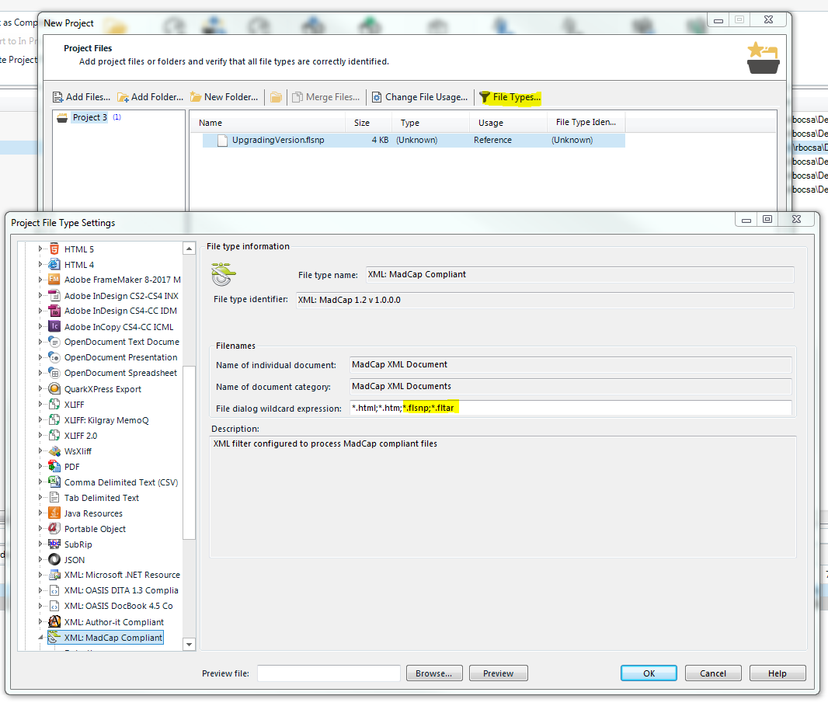Image resolution: width=828 pixels, height=713 pixels.
Task: Click the HTML 5 file type icon
Action: coord(54,249)
